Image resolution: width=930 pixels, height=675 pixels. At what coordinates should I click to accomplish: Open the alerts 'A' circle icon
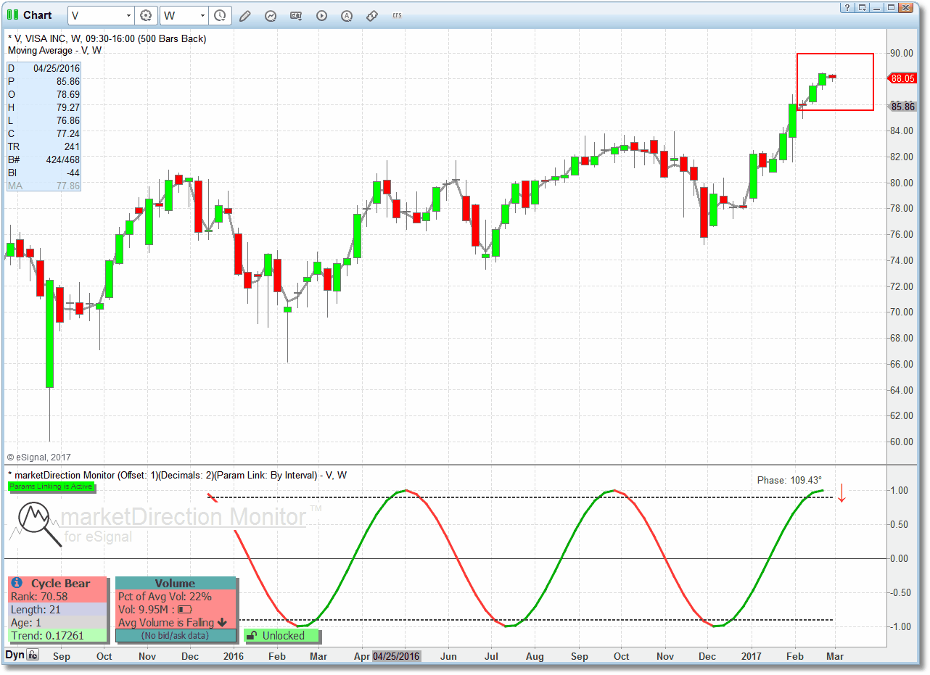[x=347, y=15]
